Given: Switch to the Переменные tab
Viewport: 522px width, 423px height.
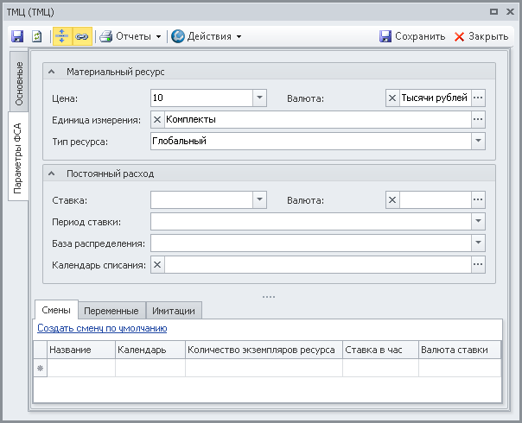Looking at the screenshot, I should pos(111,311).
